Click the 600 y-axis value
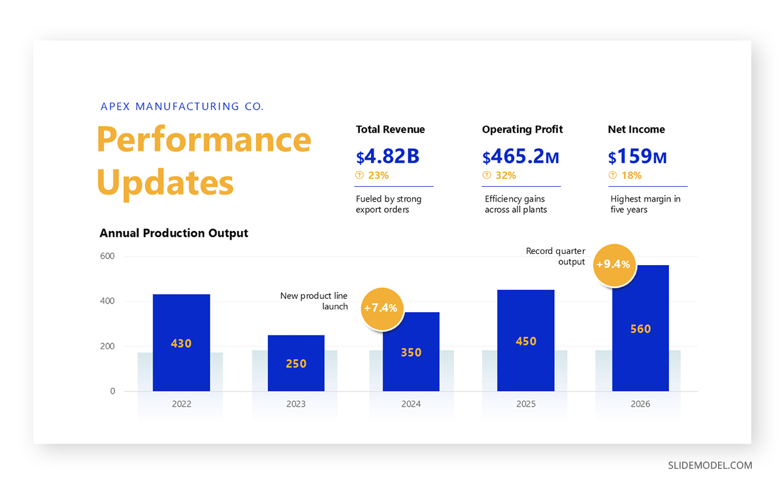Viewport: 784px width, 485px height. (x=107, y=256)
